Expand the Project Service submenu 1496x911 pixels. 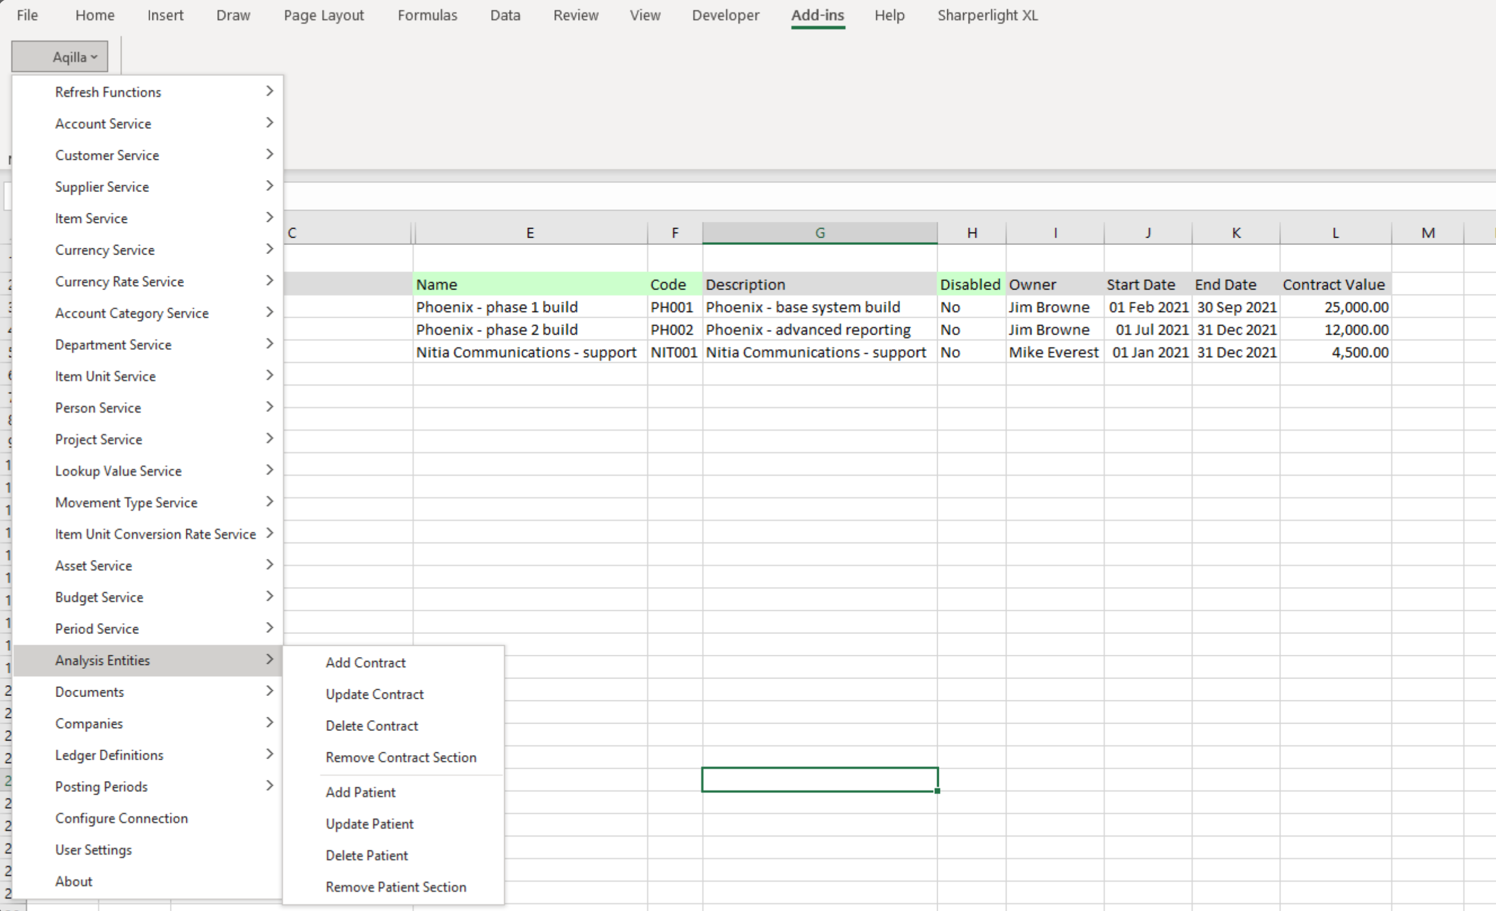98,439
